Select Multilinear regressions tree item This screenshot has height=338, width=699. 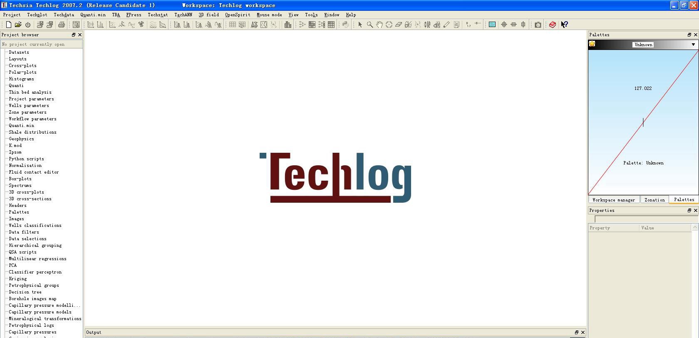tap(37, 259)
